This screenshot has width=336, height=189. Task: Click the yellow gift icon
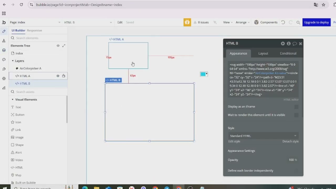(187, 22)
